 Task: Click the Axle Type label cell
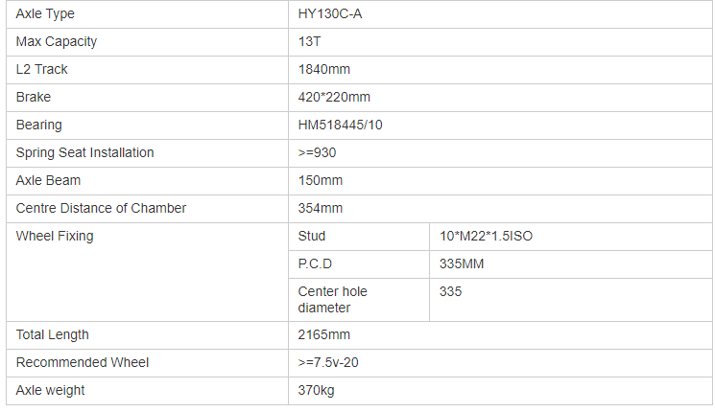147,14
